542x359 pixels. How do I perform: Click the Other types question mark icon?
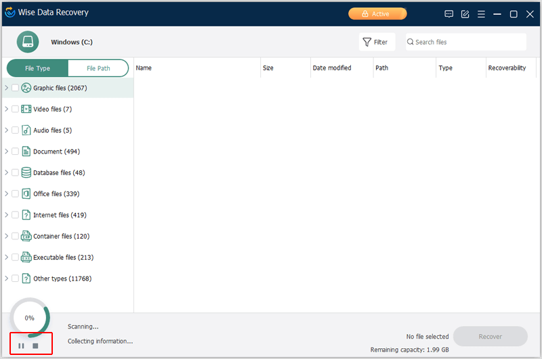coord(26,279)
